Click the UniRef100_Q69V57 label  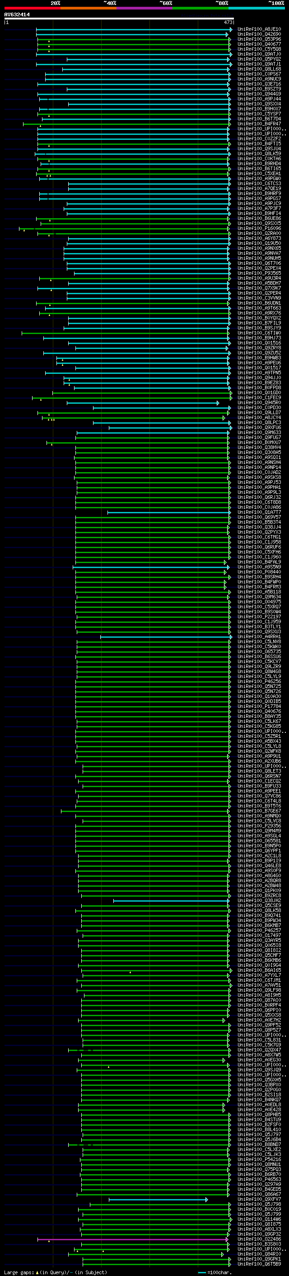259,517
